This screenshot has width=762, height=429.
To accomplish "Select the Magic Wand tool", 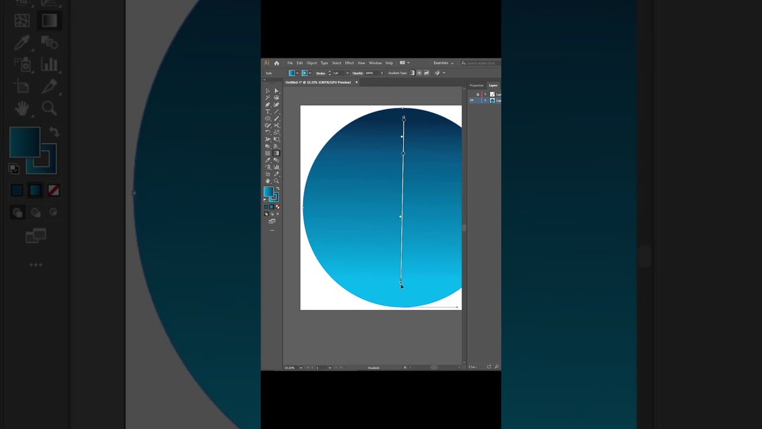I will 267,98.
